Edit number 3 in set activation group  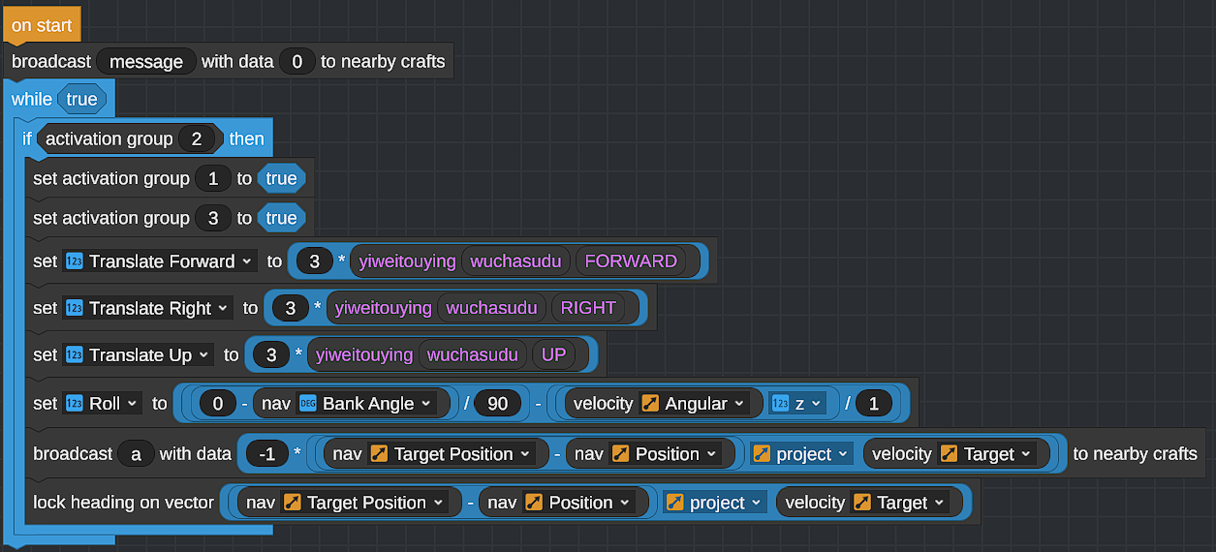pyautogui.click(x=213, y=218)
